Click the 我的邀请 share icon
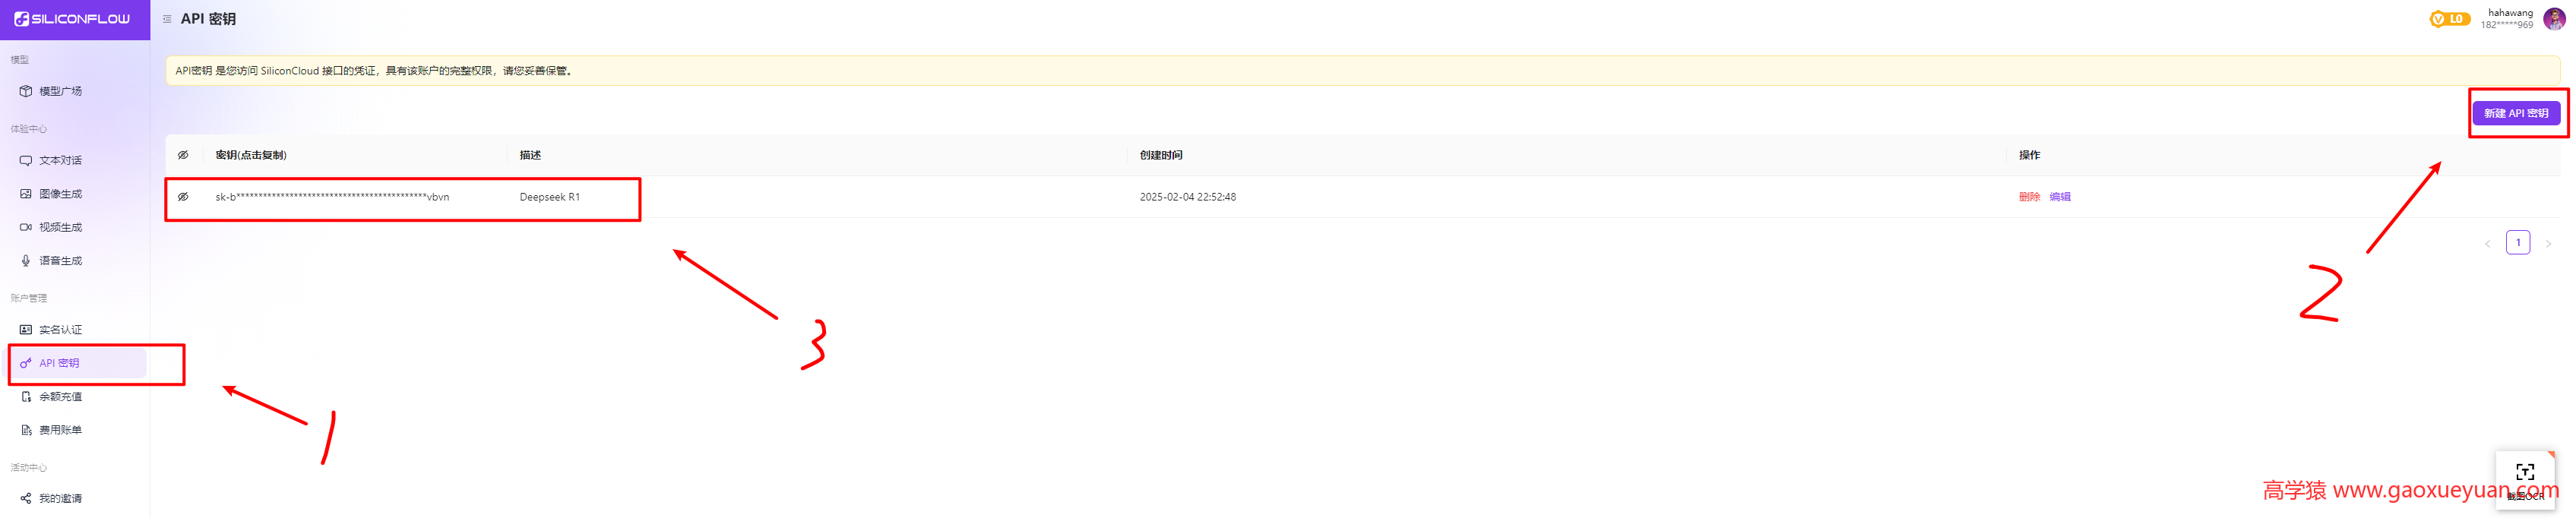2576x518 pixels. coord(26,498)
